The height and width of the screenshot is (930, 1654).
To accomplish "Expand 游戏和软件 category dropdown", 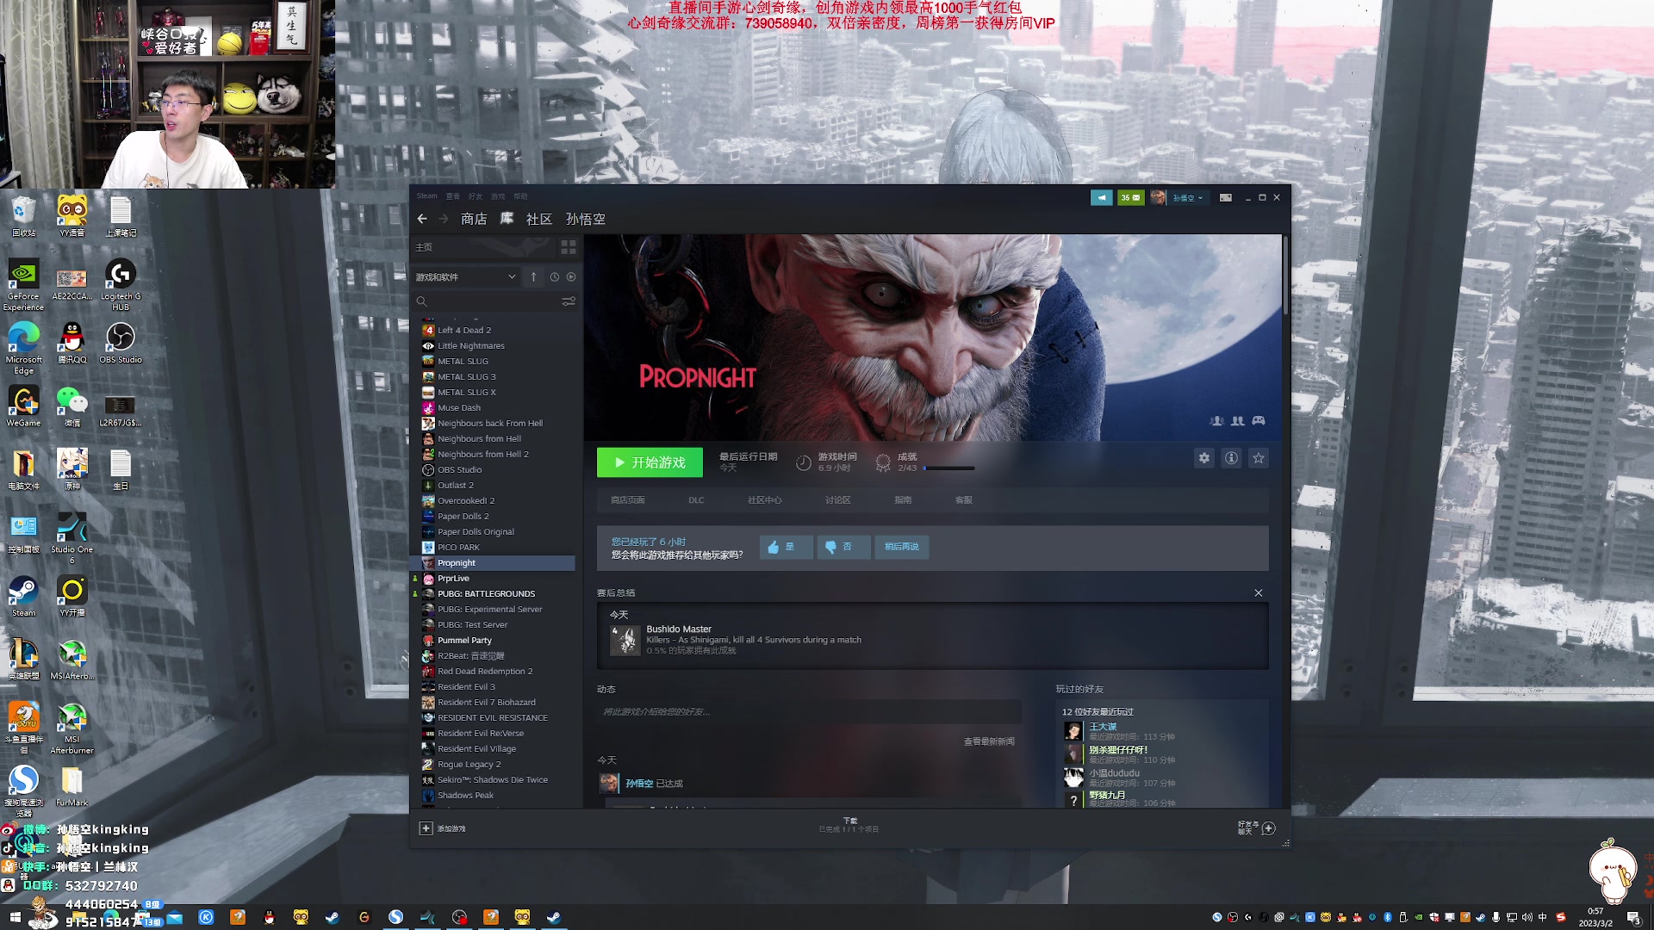I will coord(466,277).
